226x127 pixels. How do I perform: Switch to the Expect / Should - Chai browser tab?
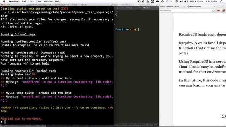(x=169, y=6)
